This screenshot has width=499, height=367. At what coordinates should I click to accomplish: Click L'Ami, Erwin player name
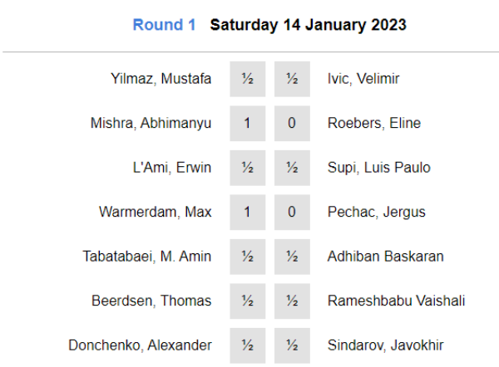pos(172,168)
